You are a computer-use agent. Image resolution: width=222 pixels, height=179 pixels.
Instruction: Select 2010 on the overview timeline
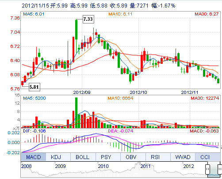click(x=103, y=166)
